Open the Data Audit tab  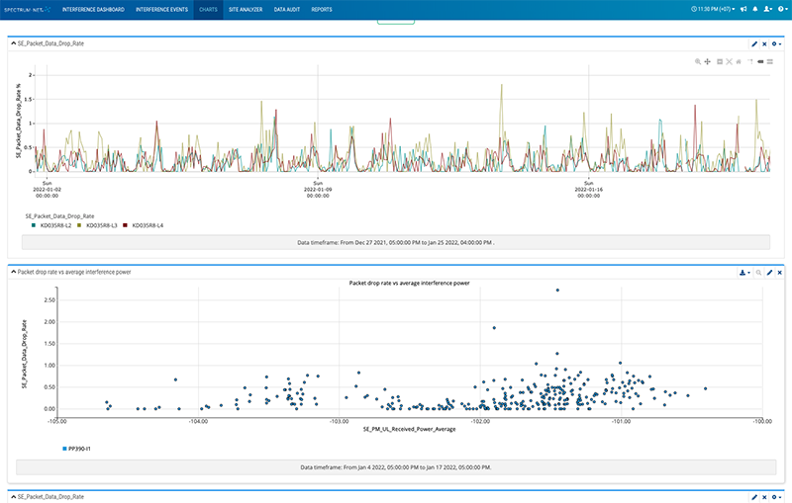point(287,10)
